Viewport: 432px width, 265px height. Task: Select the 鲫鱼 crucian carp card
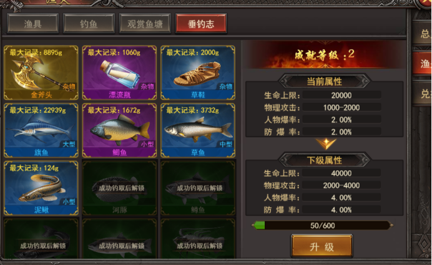[119, 130]
